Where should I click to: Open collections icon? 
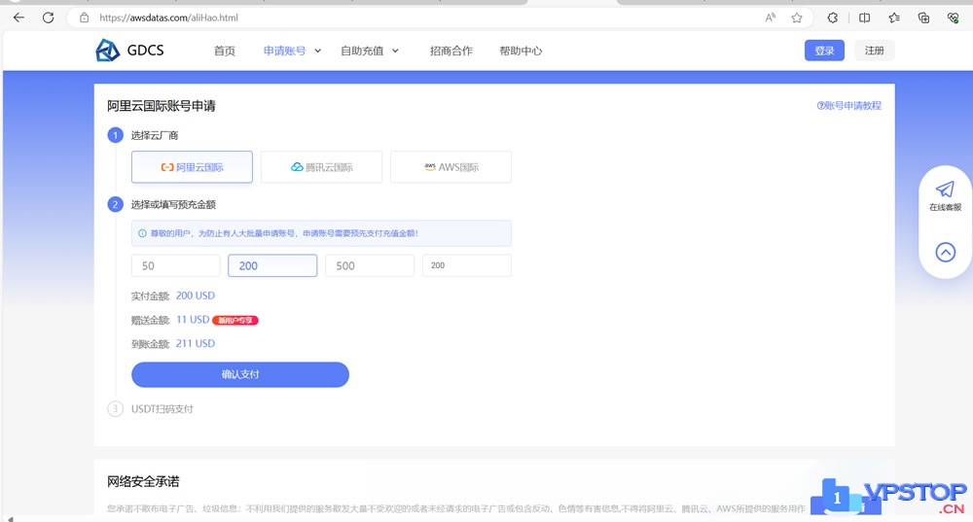(923, 17)
